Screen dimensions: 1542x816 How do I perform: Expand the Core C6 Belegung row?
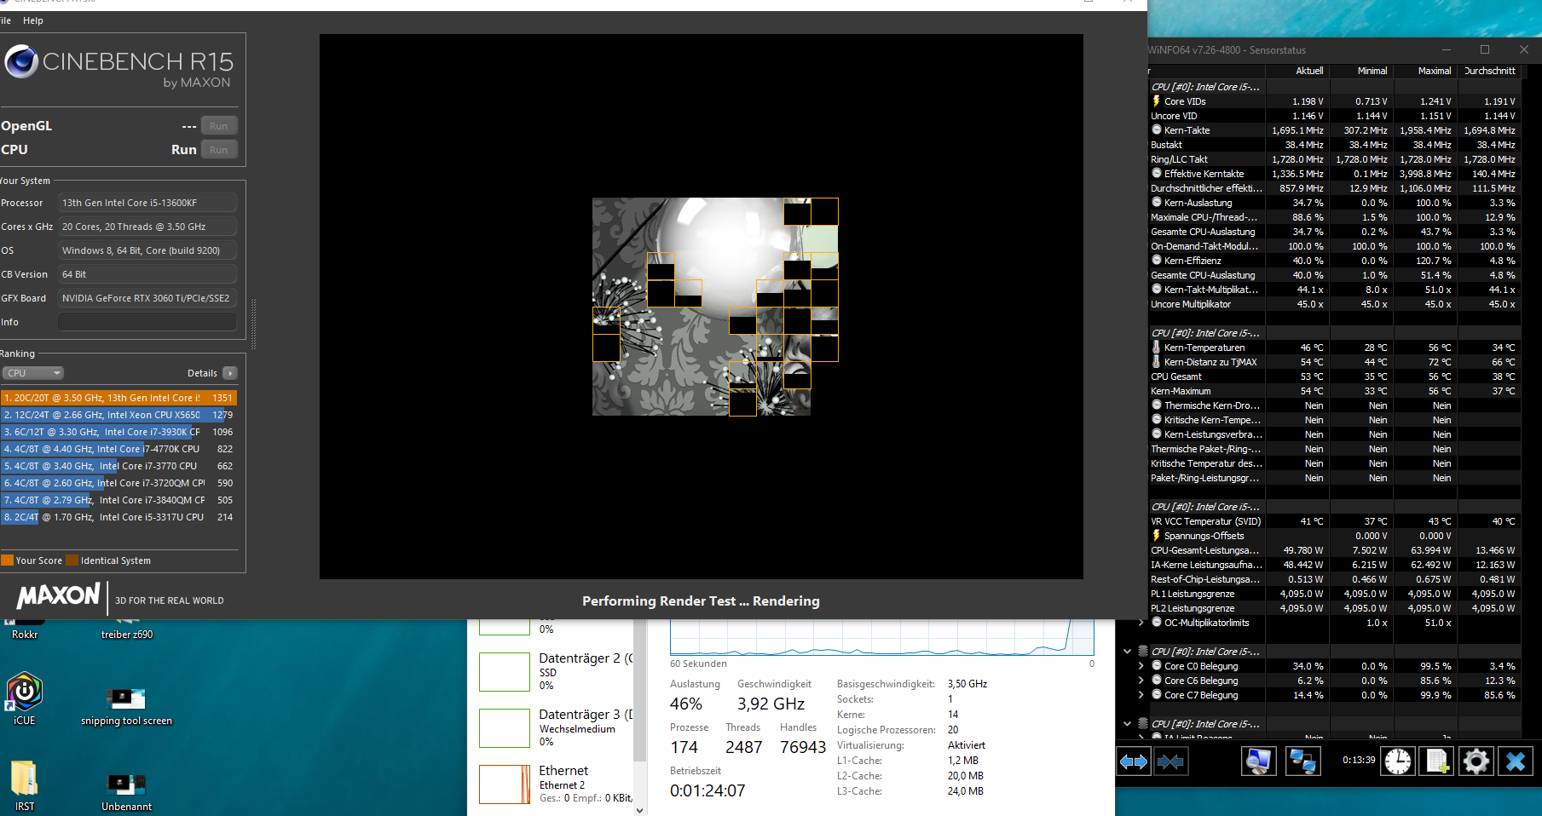pos(1141,681)
